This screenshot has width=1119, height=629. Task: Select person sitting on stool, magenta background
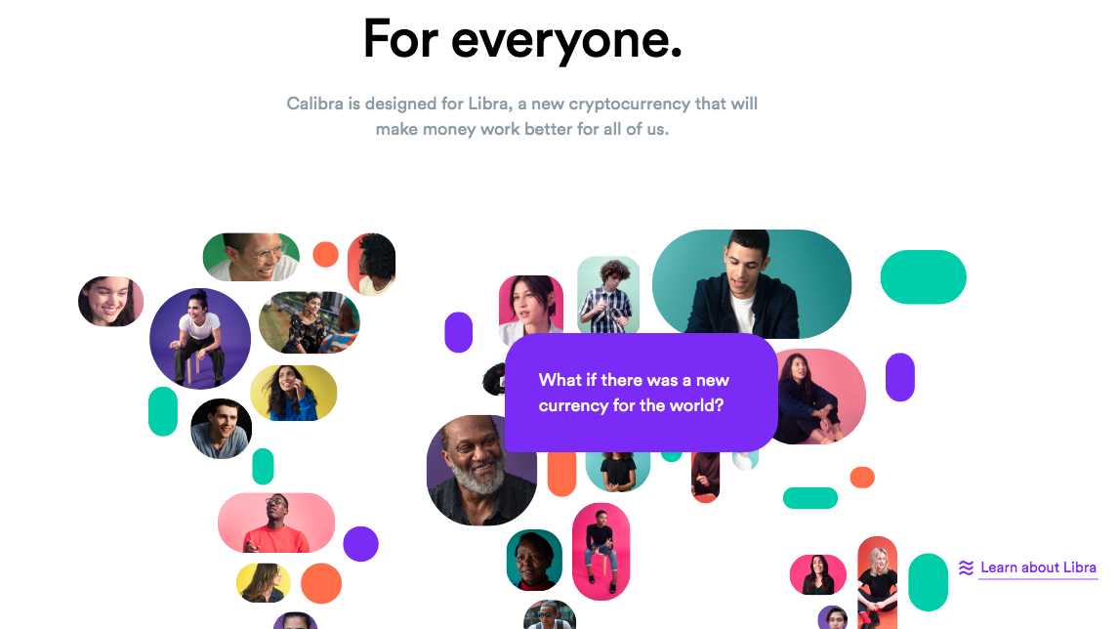601,551
